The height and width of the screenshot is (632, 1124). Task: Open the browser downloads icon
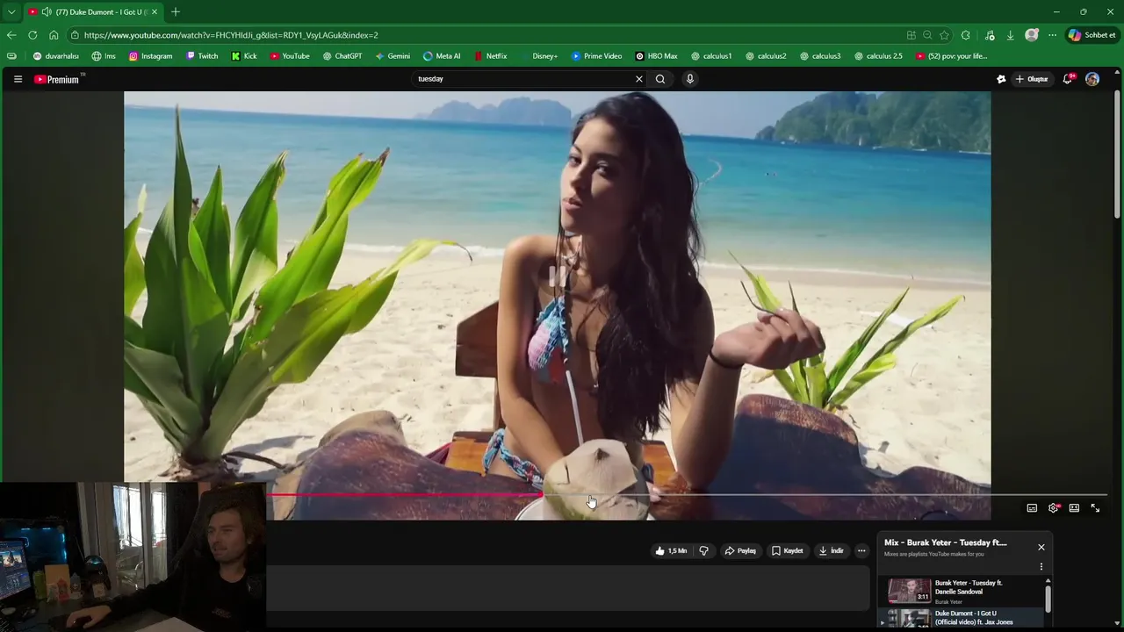pyautogui.click(x=1011, y=35)
